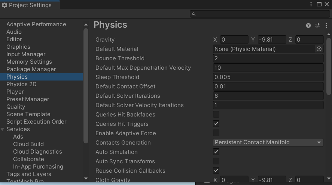Collapse the Services tree group
The image size is (332, 185).
tap(2, 129)
